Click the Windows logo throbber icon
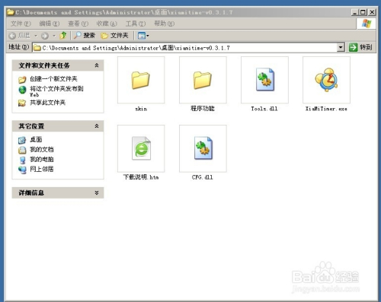 tap(367, 24)
